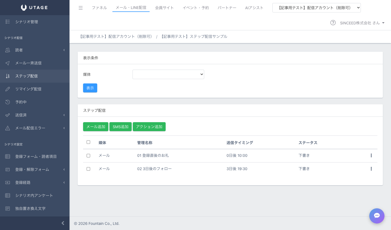Open the 媒体 filter dropdown
The height and width of the screenshot is (230, 391).
pyautogui.click(x=168, y=74)
